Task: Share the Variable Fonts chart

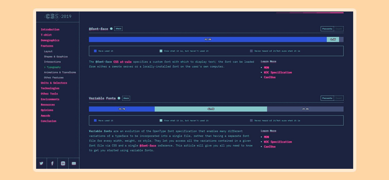Action: pos(126,98)
